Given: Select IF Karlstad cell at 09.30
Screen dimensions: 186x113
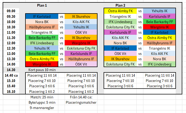Looking at the screenshot, I should coord(42,16).
